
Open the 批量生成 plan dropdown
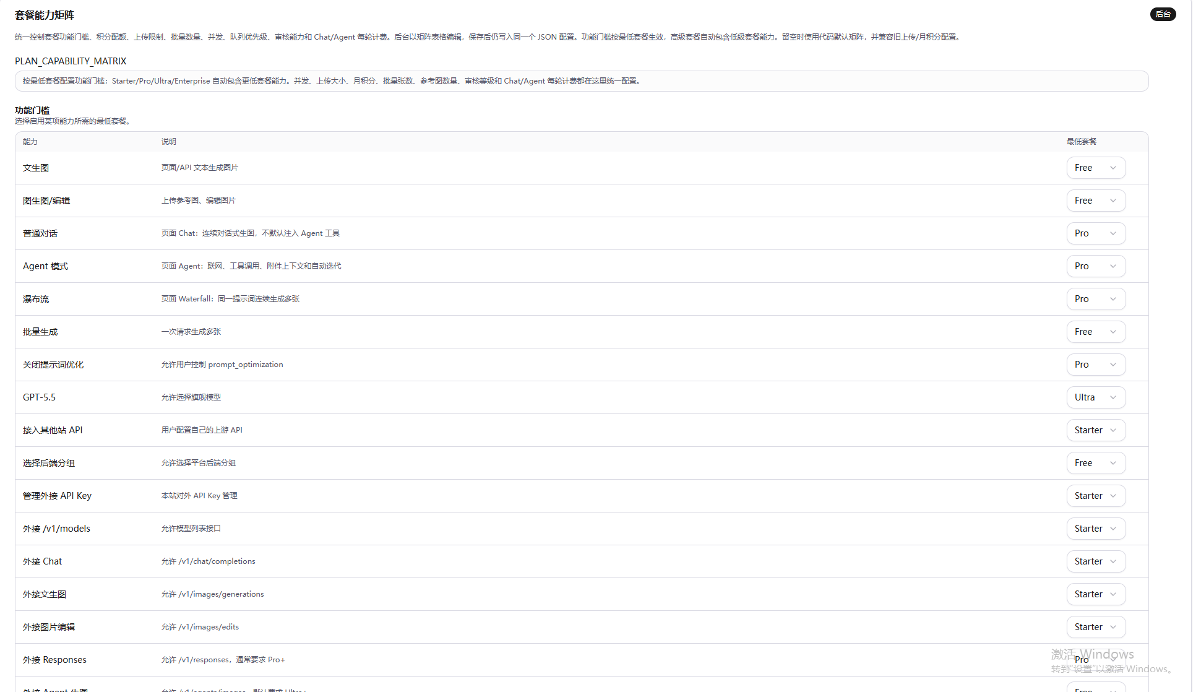(x=1096, y=332)
